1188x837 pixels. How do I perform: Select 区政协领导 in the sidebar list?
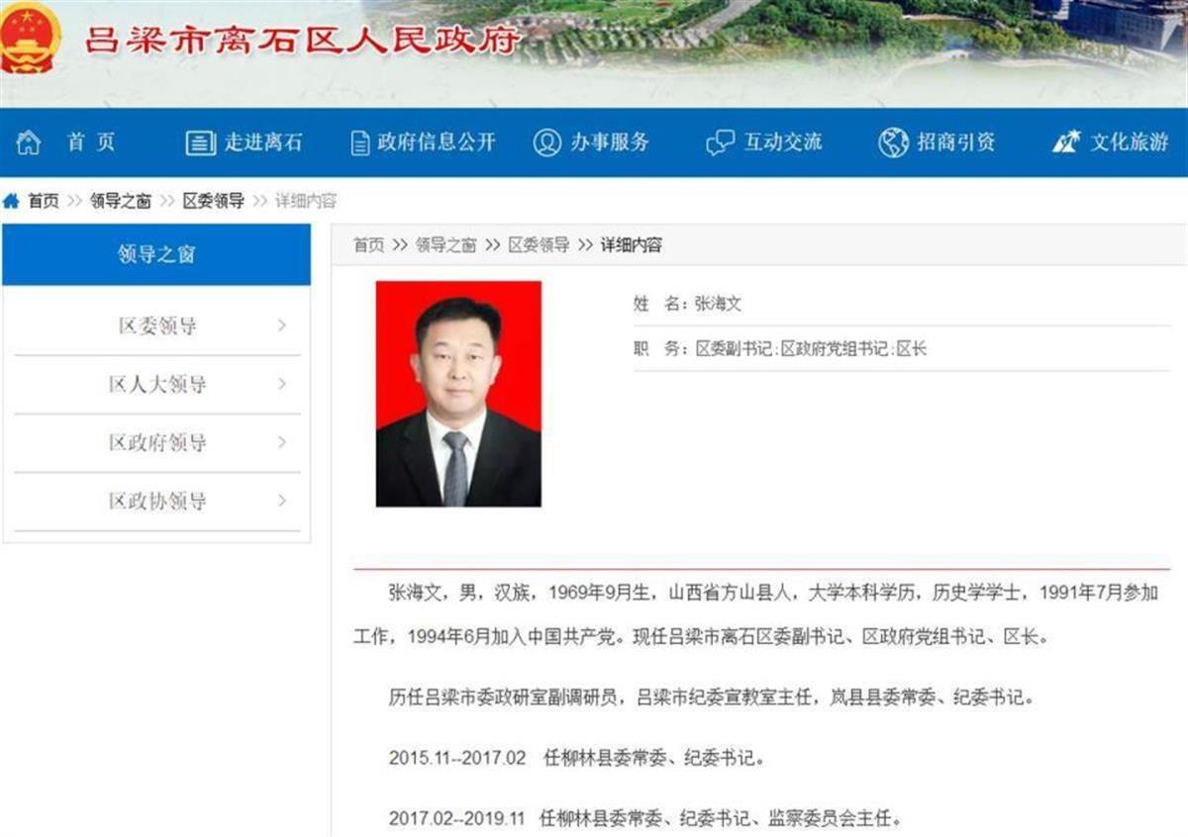coord(157,501)
